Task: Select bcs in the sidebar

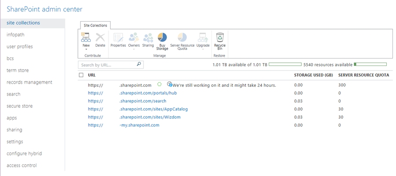Action: coord(10,59)
